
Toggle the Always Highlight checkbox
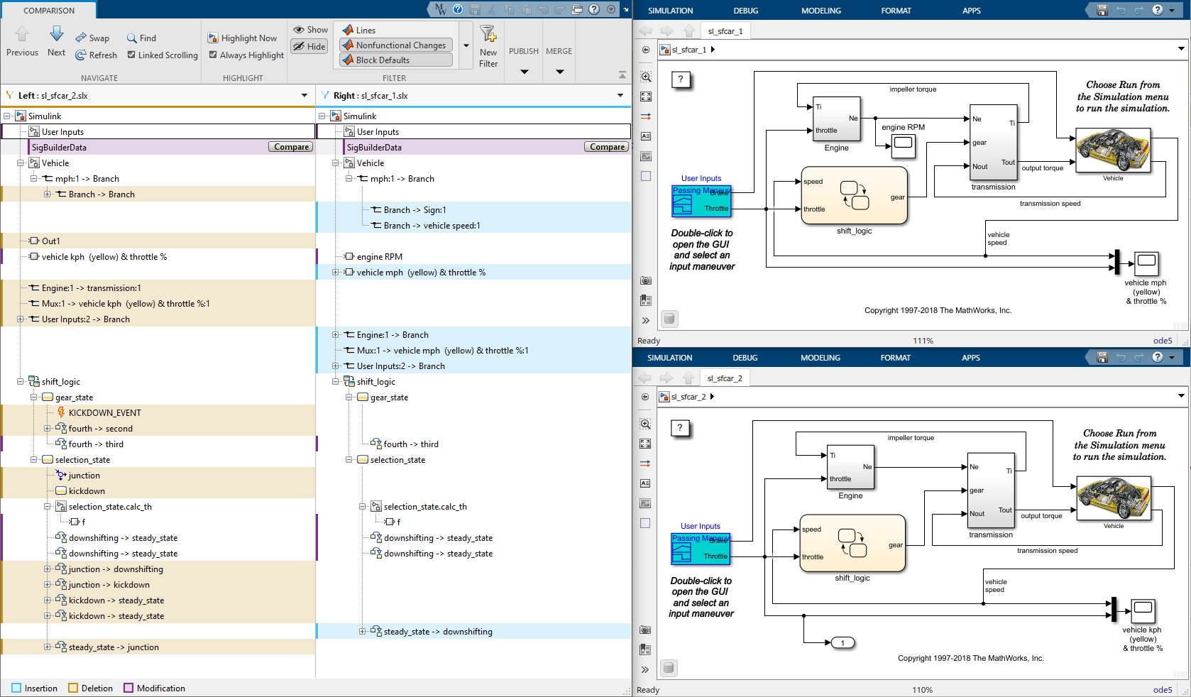(x=213, y=55)
